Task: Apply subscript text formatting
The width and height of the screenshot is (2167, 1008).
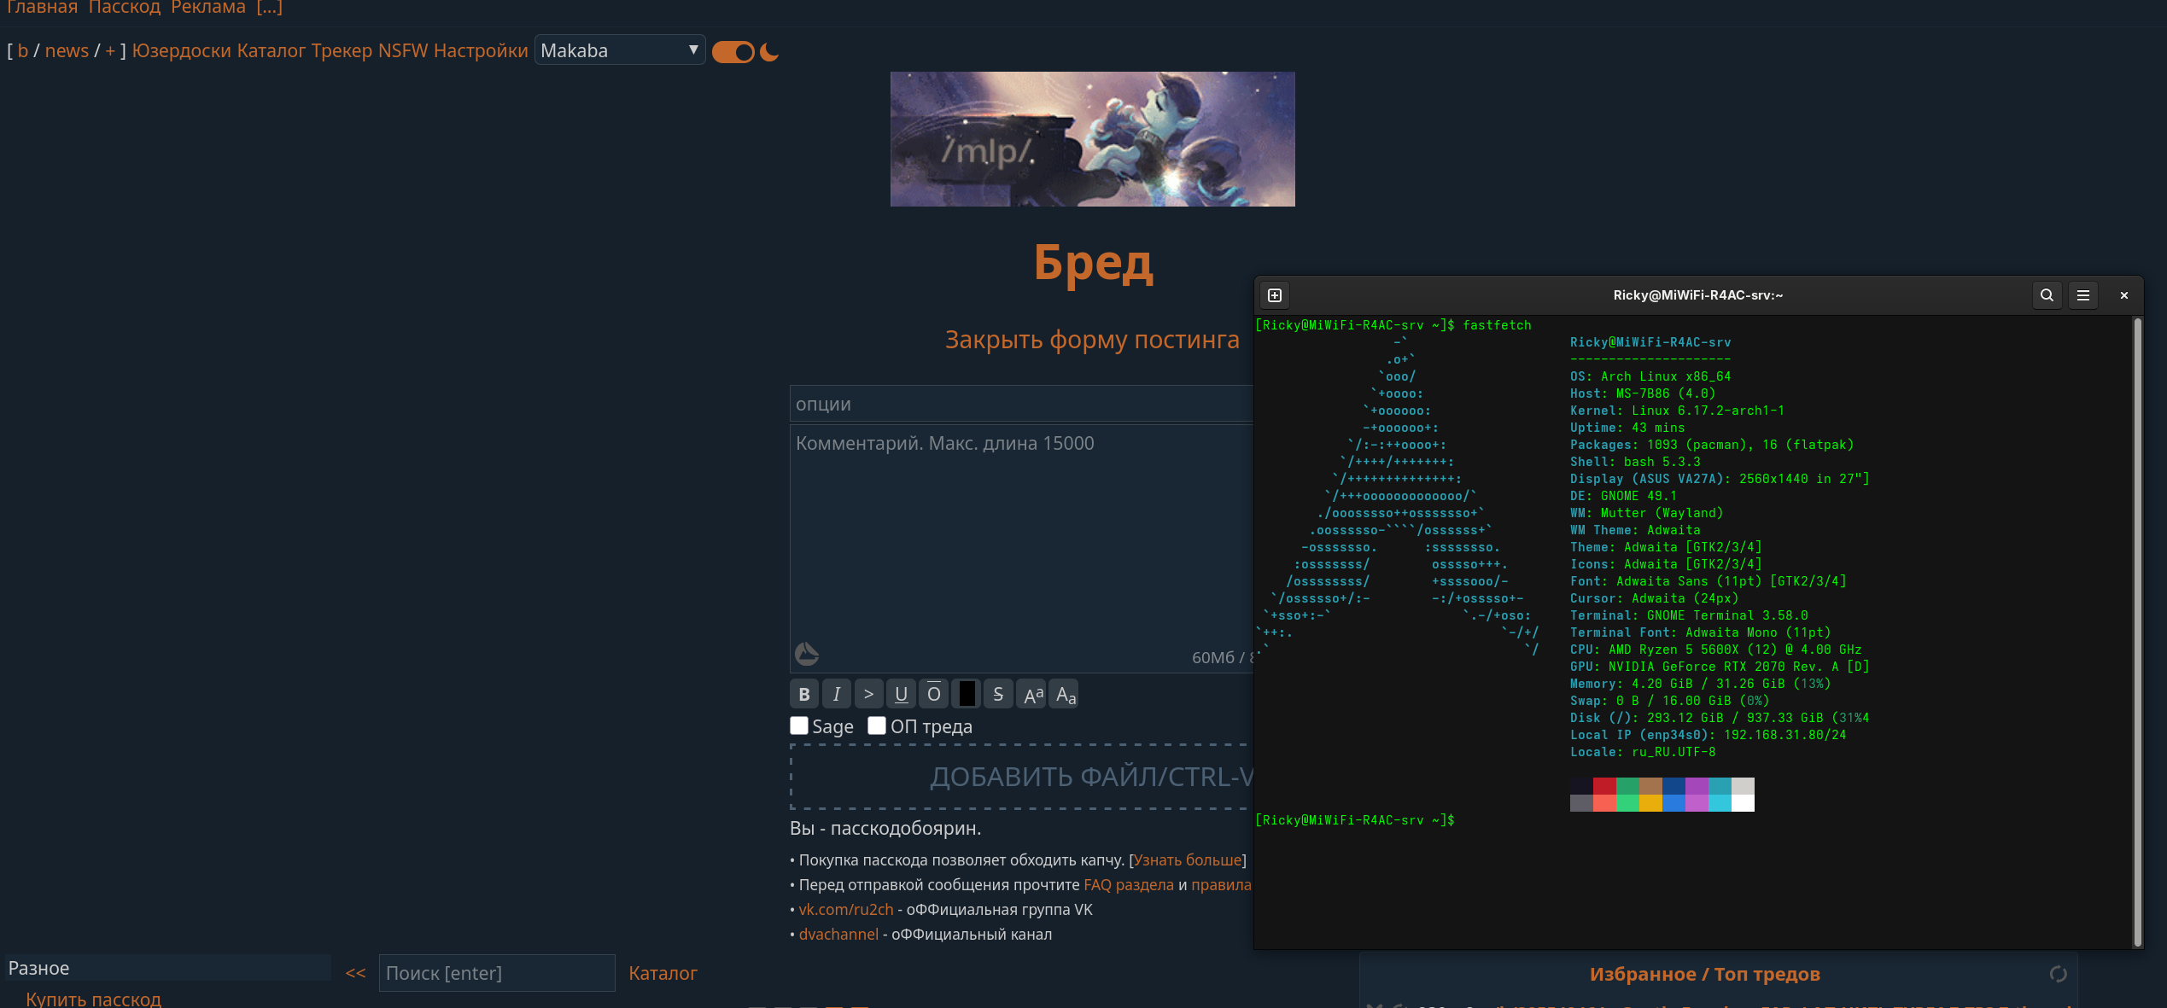Action: pyautogui.click(x=1065, y=694)
